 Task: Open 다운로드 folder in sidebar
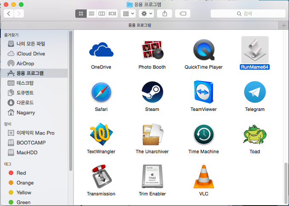(x=35, y=102)
